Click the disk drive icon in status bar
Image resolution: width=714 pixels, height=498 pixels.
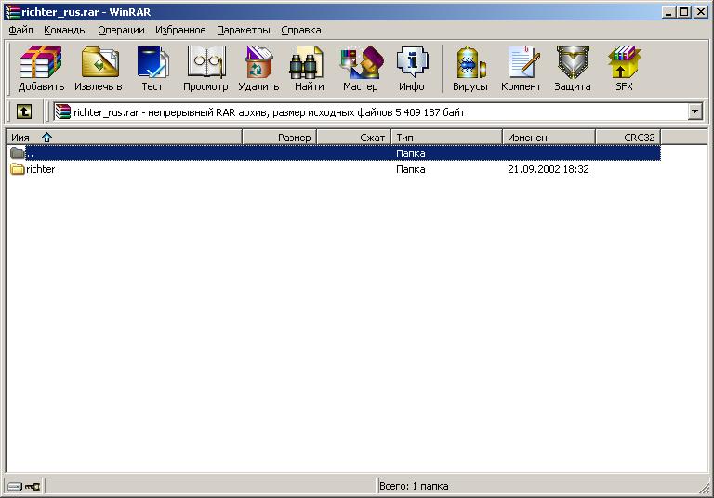click(15, 487)
